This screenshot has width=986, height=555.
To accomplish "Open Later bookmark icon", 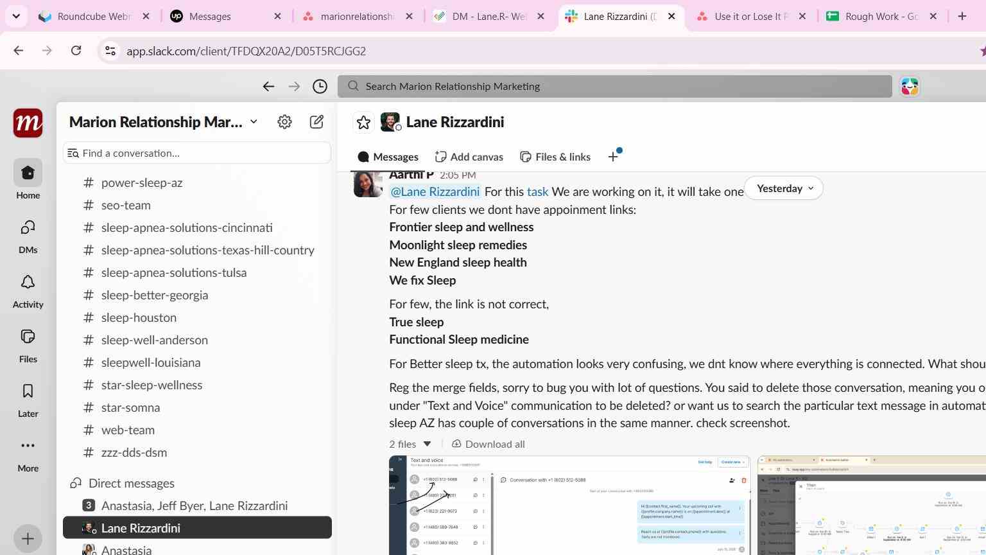I will (28, 400).
